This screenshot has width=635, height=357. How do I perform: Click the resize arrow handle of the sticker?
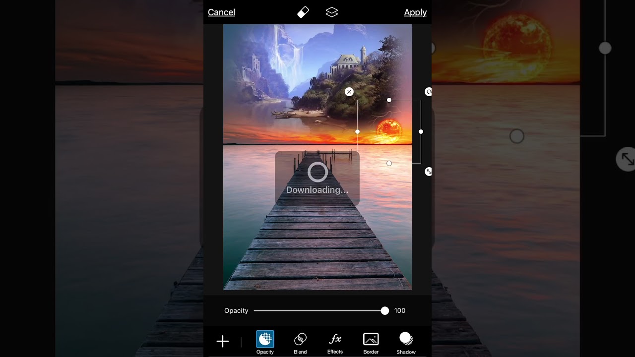tap(429, 172)
